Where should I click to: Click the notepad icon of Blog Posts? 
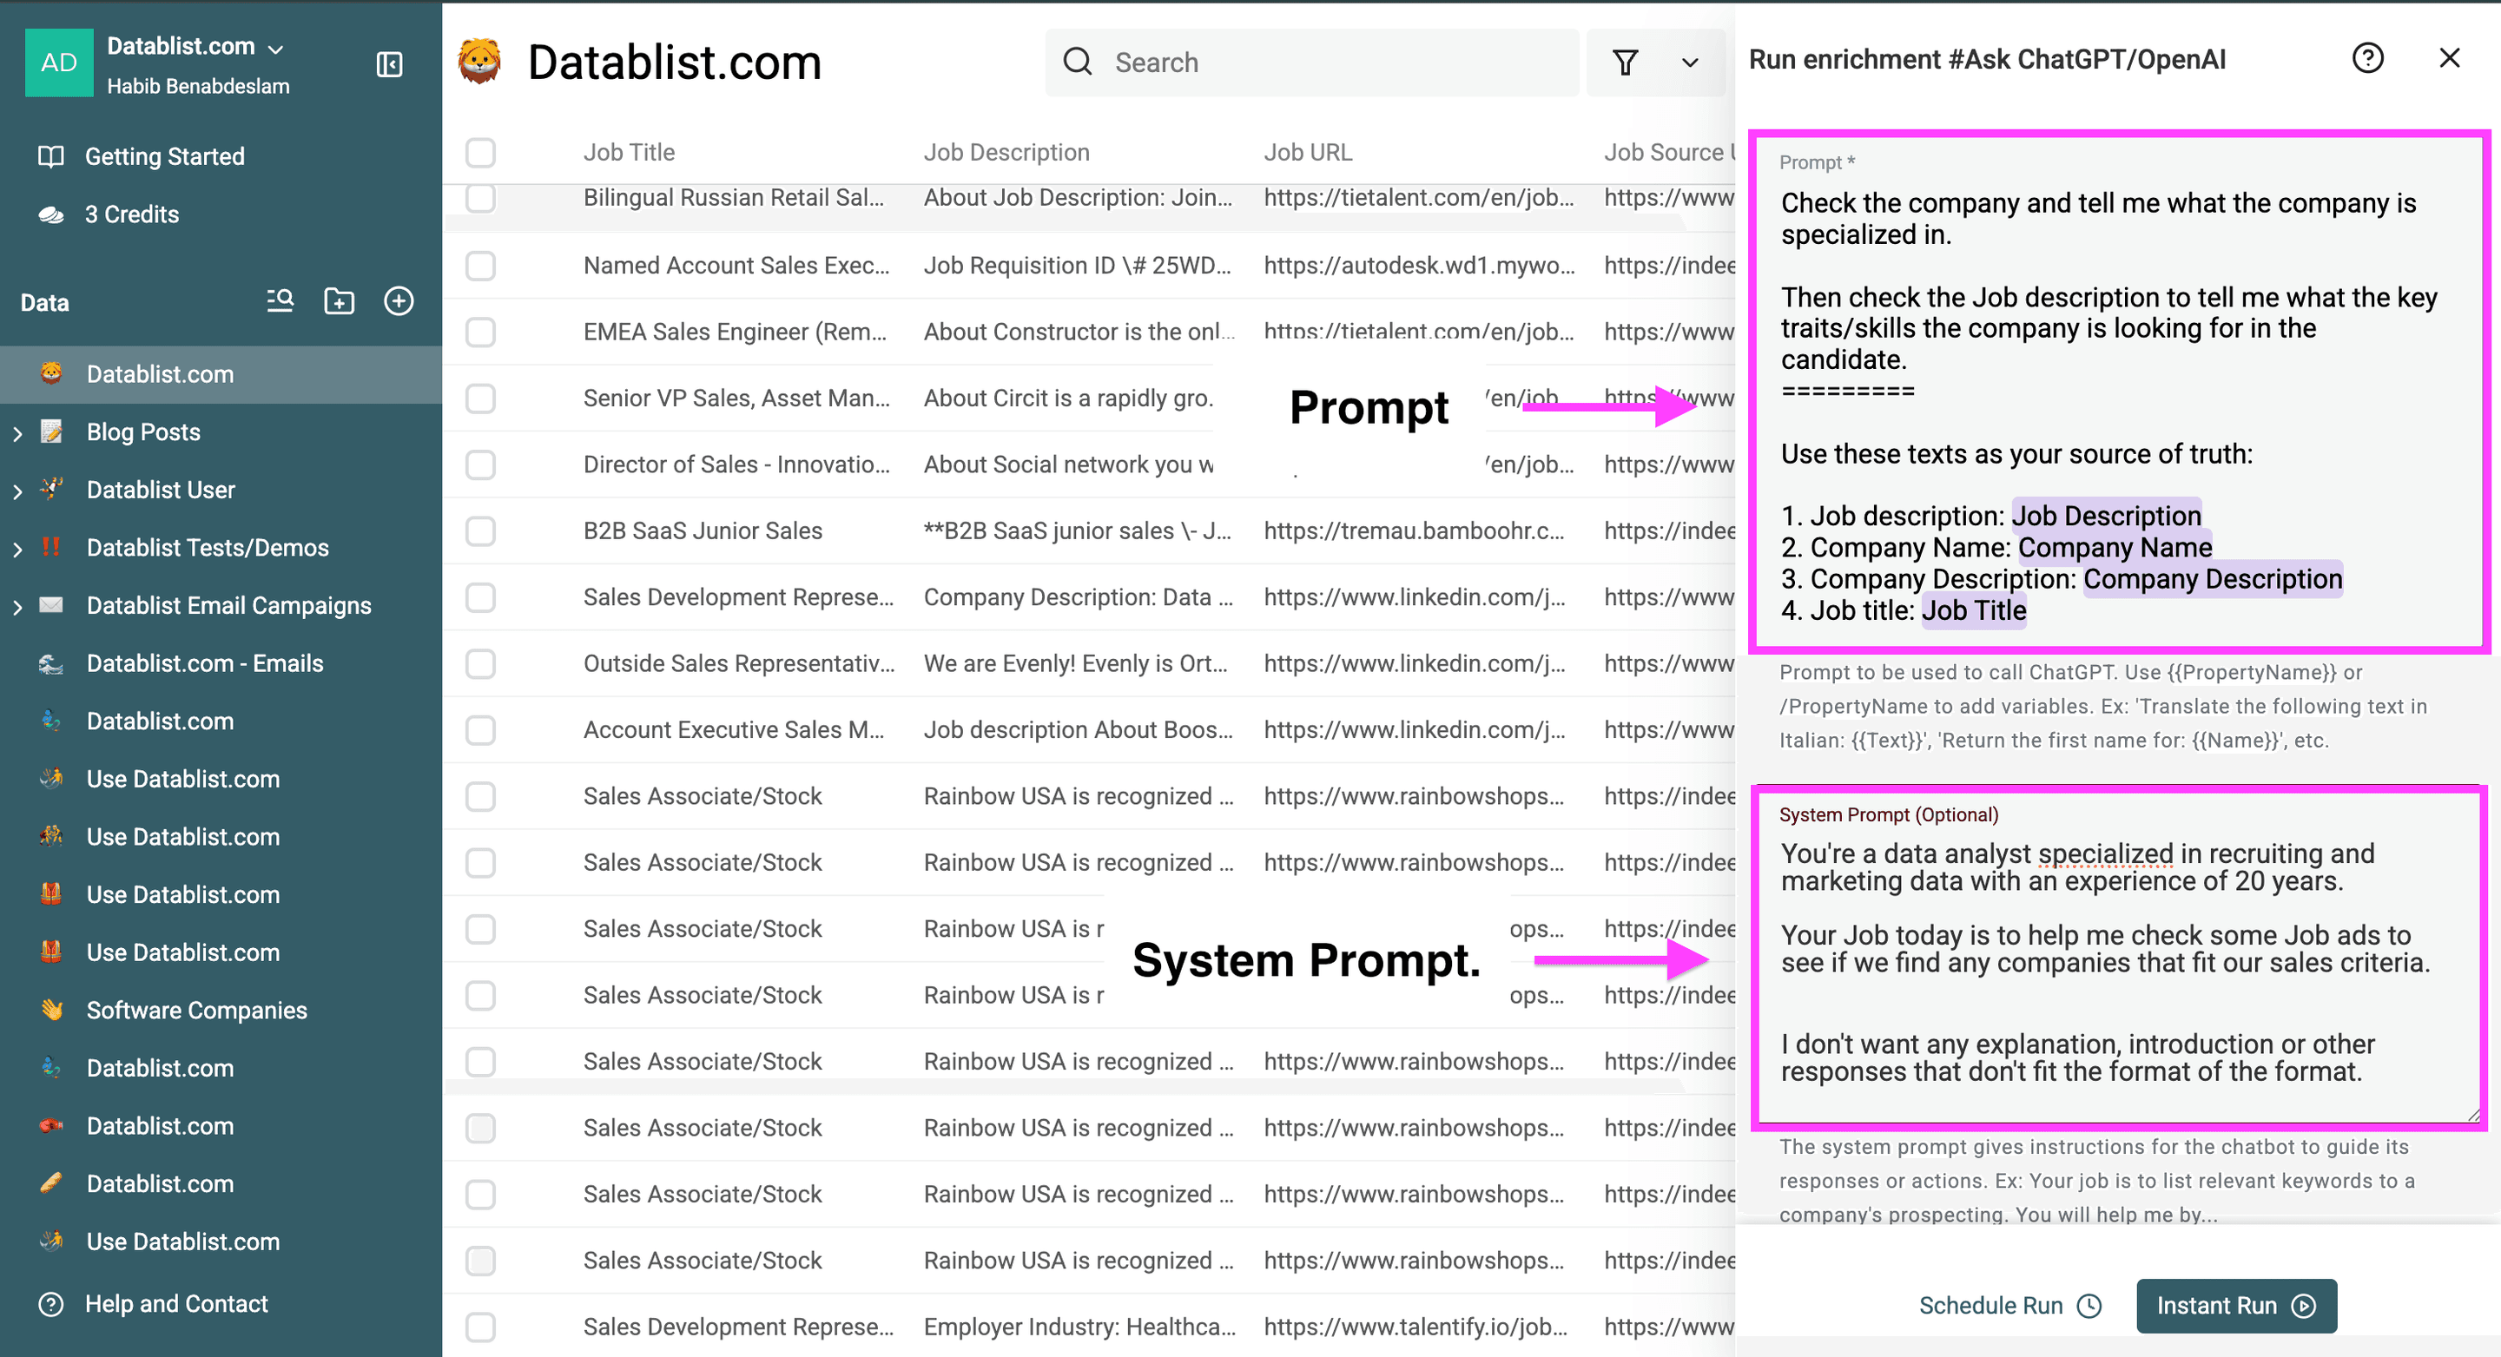click(51, 431)
